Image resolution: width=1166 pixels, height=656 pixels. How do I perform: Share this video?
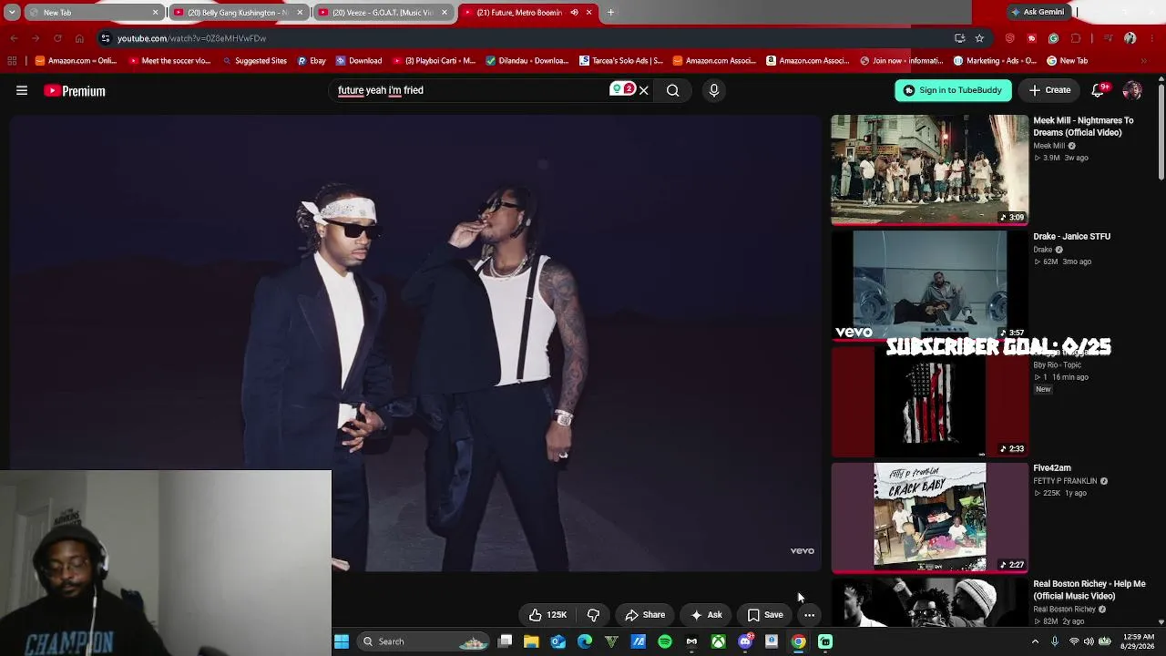(645, 615)
